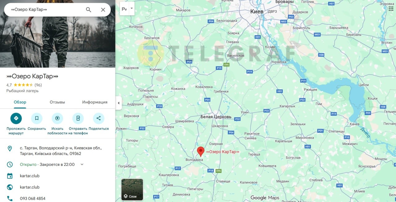This screenshot has height=202, width=396.
Task: Click the red map pin marker
Action: point(201,152)
